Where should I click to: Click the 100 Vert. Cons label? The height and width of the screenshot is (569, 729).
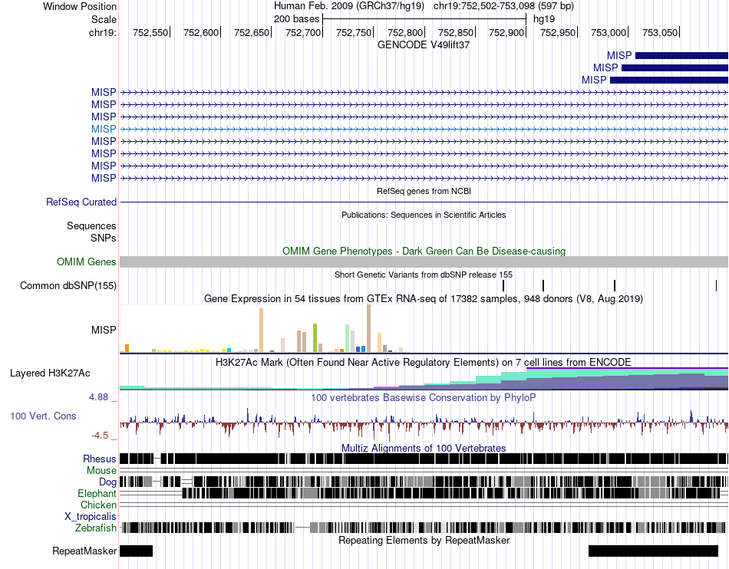(43, 416)
